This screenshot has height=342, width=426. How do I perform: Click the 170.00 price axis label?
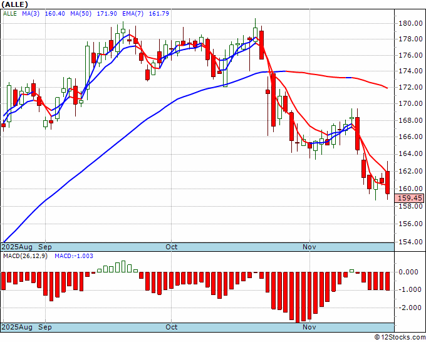click(x=410, y=103)
